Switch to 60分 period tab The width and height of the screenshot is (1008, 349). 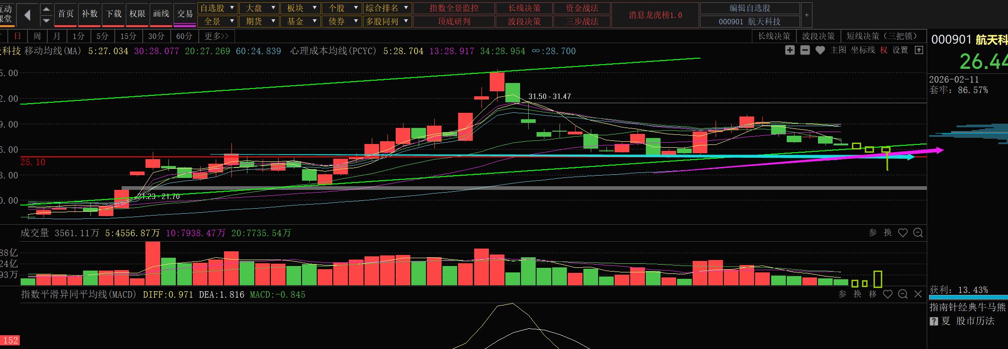[185, 36]
